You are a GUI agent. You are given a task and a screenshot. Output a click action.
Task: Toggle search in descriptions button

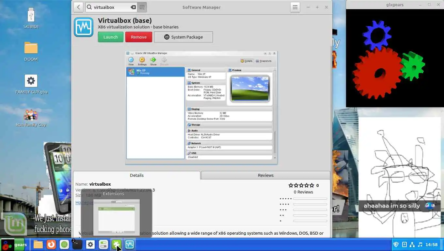pyautogui.click(x=142, y=7)
